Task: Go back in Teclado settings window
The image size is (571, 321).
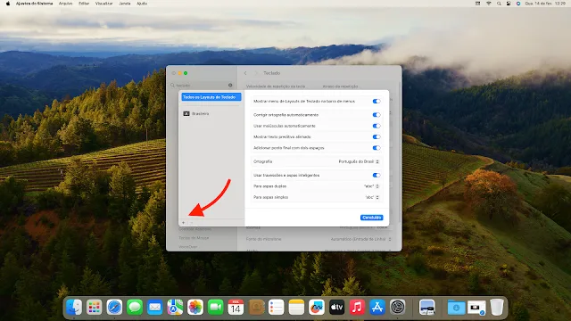Action: click(x=245, y=73)
